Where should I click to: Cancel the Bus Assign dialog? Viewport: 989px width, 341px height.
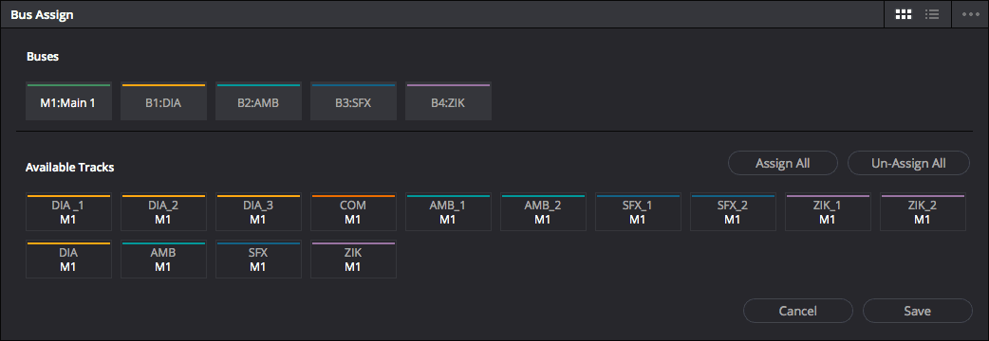pyautogui.click(x=798, y=311)
